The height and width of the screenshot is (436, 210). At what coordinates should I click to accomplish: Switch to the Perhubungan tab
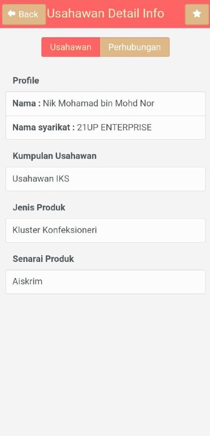coord(134,47)
